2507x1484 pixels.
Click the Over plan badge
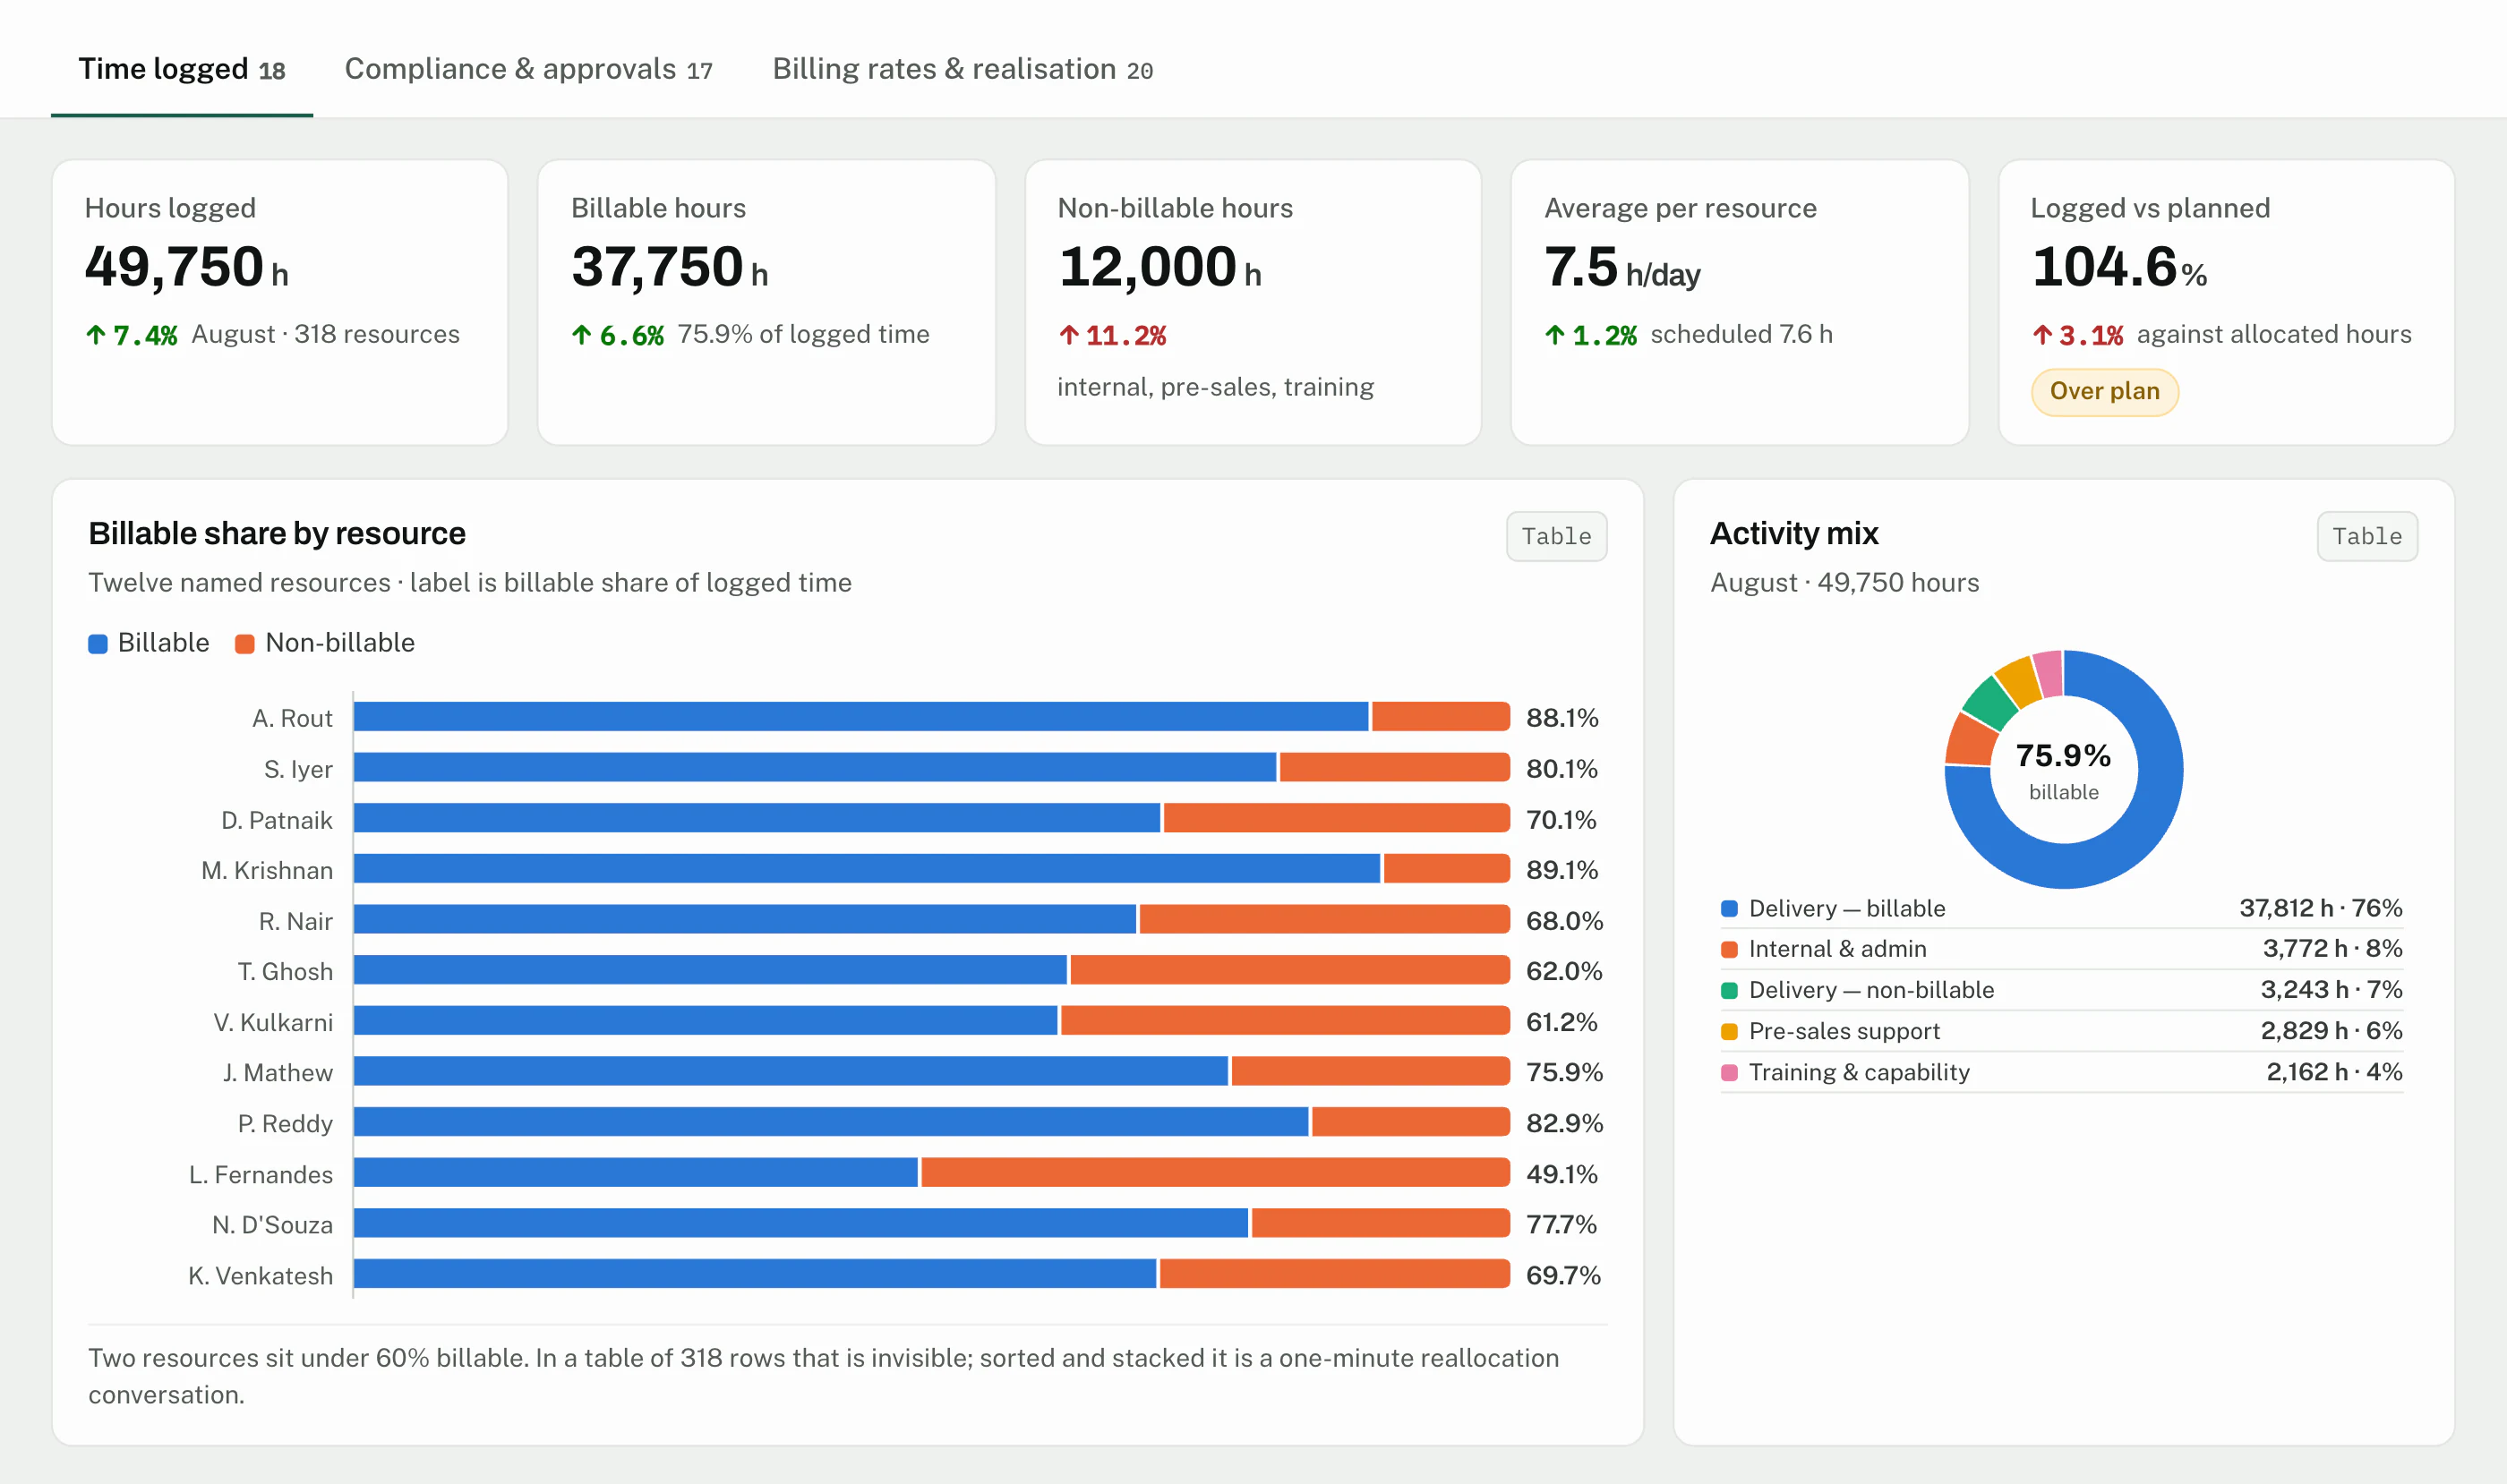click(x=2104, y=391)
